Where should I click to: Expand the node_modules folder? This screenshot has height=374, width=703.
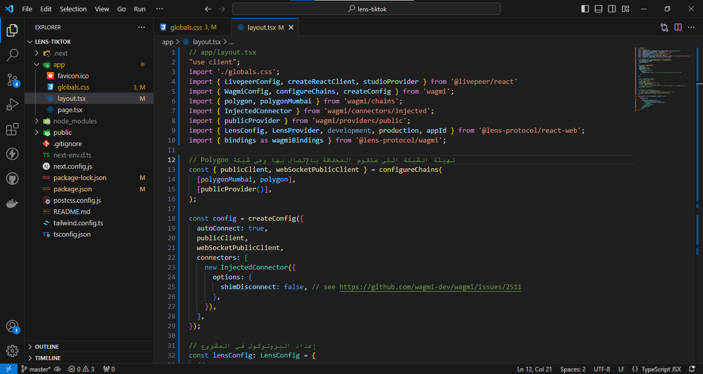(x=75, y=121)
